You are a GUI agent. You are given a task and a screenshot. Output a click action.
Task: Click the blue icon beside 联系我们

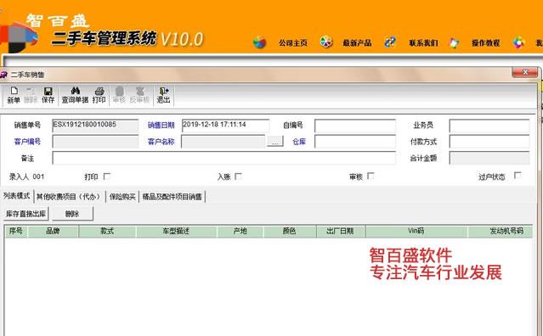(x=390, y=42)
